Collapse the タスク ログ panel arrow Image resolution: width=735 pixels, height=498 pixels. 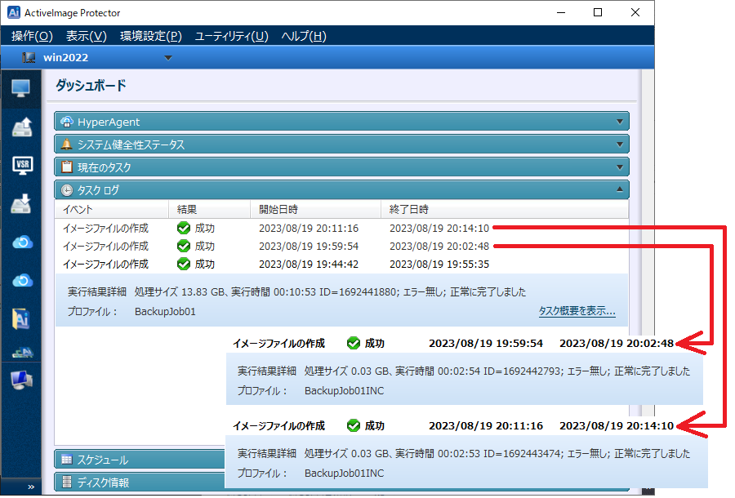coord(620,189)
